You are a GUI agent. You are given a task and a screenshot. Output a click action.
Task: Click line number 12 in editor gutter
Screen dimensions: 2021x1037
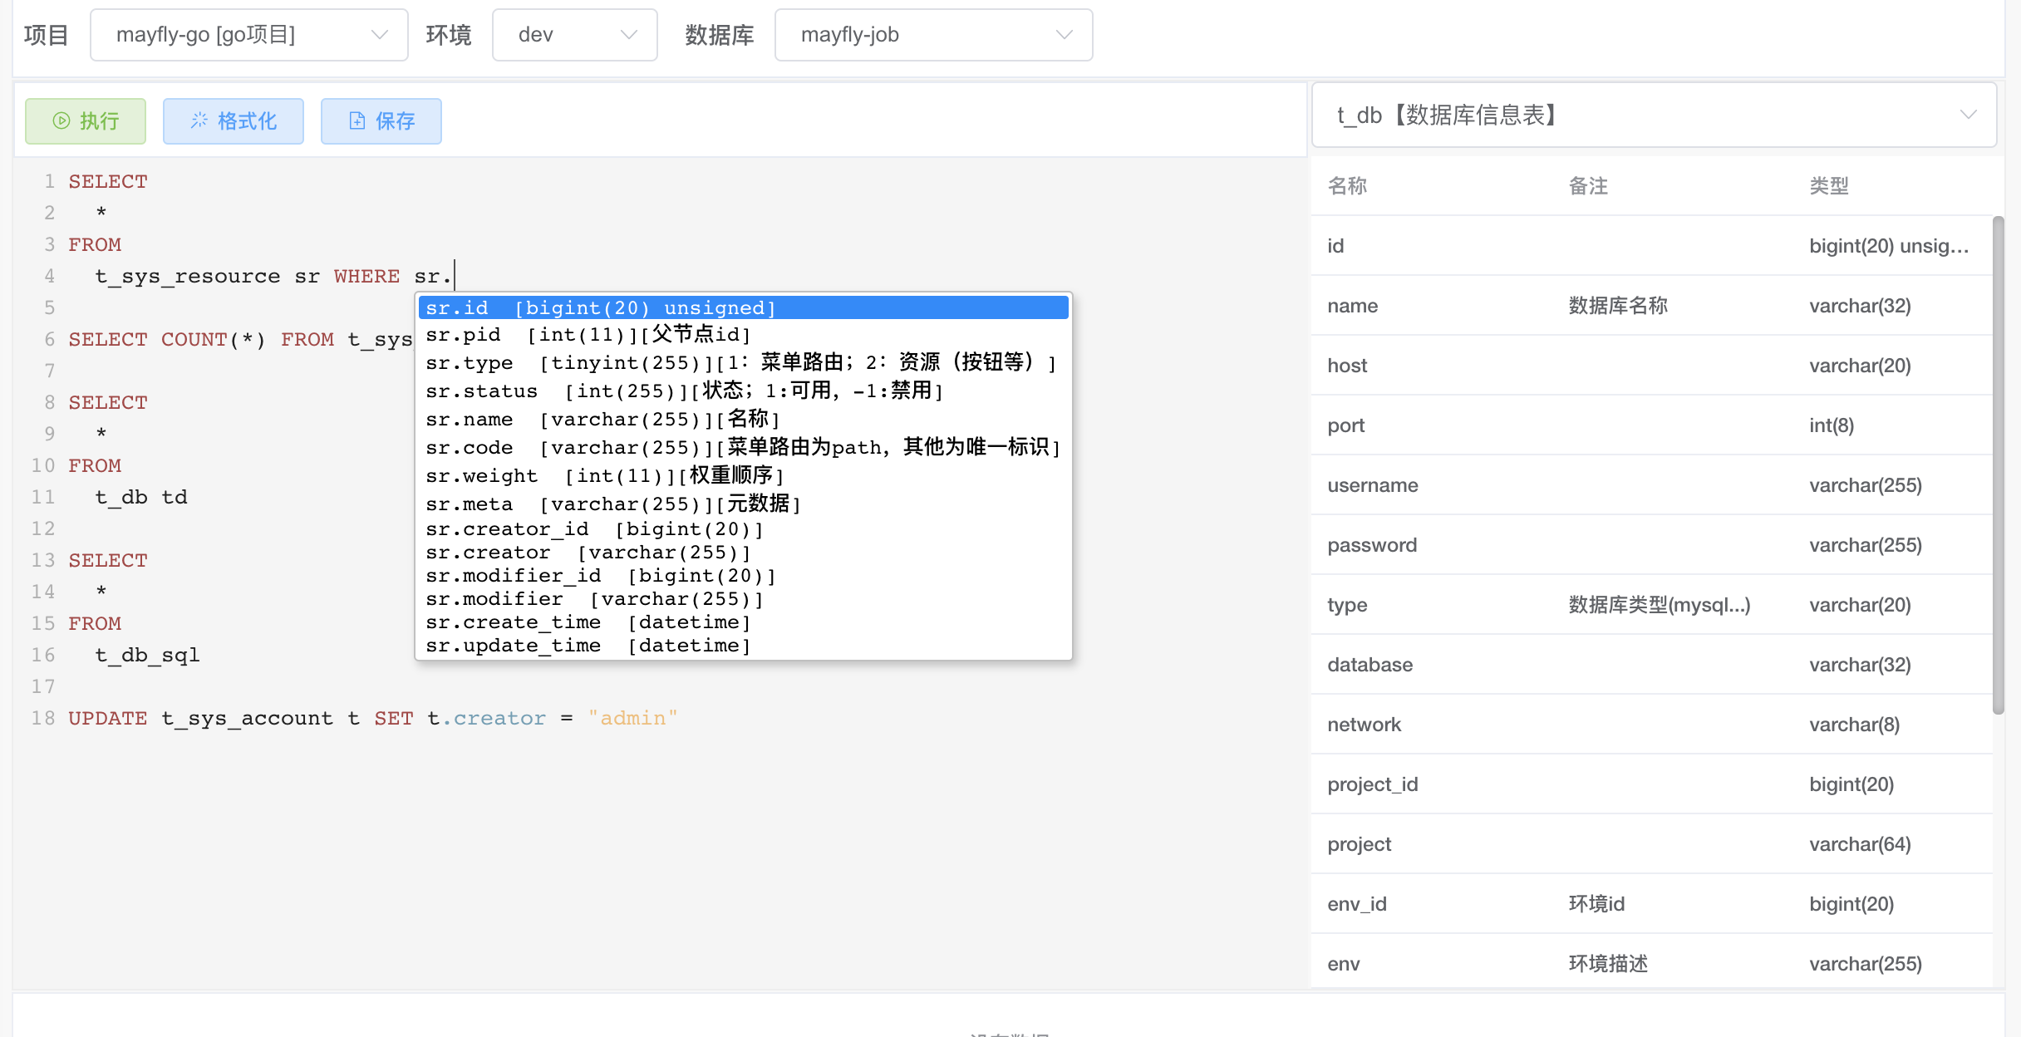(43, 529)
